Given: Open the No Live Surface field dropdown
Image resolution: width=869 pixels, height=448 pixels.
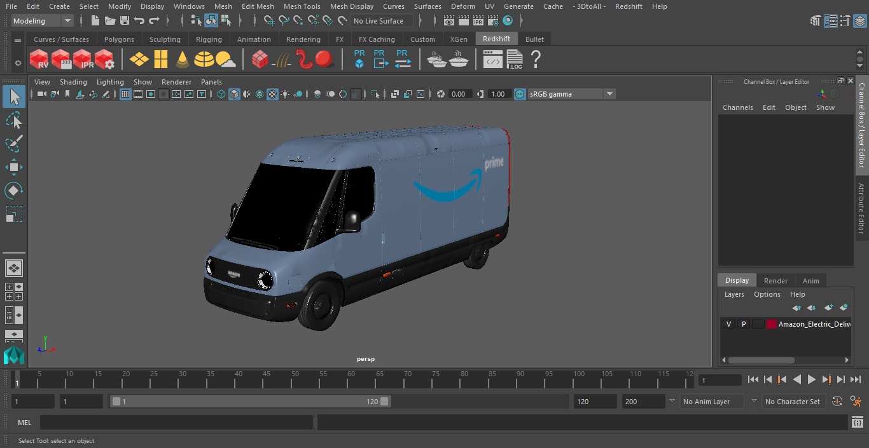Looking at the screenshot, I should [383, 21].
